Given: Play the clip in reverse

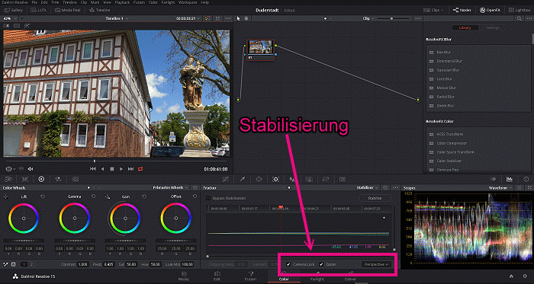Looking at the screenshot, I should [x=102, y=169].
